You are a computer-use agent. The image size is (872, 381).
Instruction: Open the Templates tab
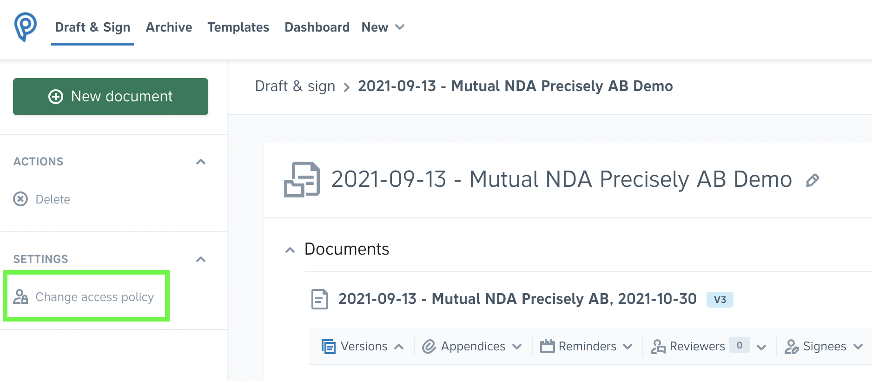tap(238, 27)
